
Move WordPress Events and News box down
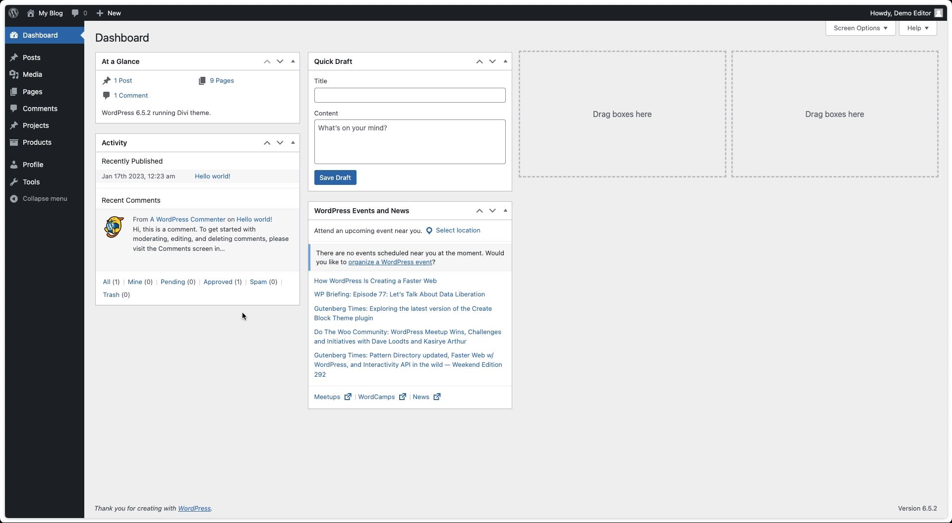492,211
